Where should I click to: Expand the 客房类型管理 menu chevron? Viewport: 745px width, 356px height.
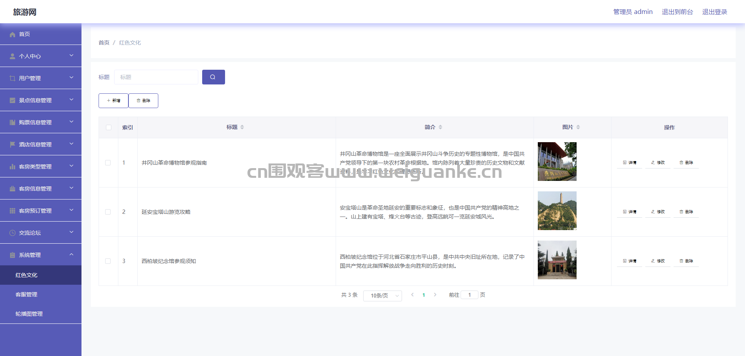(71, 166)
